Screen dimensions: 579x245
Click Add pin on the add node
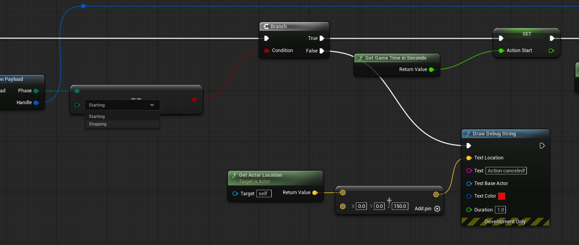427,209
